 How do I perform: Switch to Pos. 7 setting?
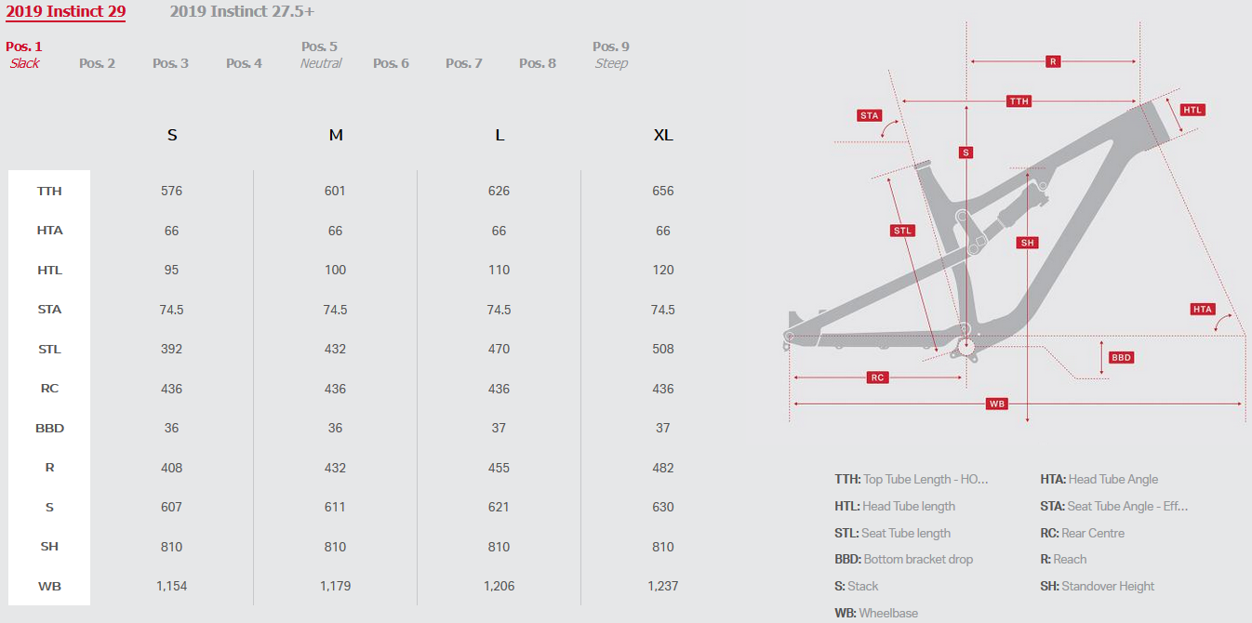[463, 63]
